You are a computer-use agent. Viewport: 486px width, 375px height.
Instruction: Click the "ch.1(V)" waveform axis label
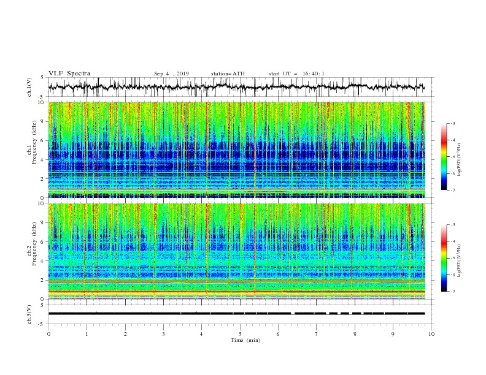[29, 87]
